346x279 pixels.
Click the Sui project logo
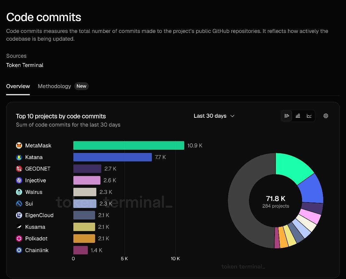pyautogui.click(x=19, y=203)
